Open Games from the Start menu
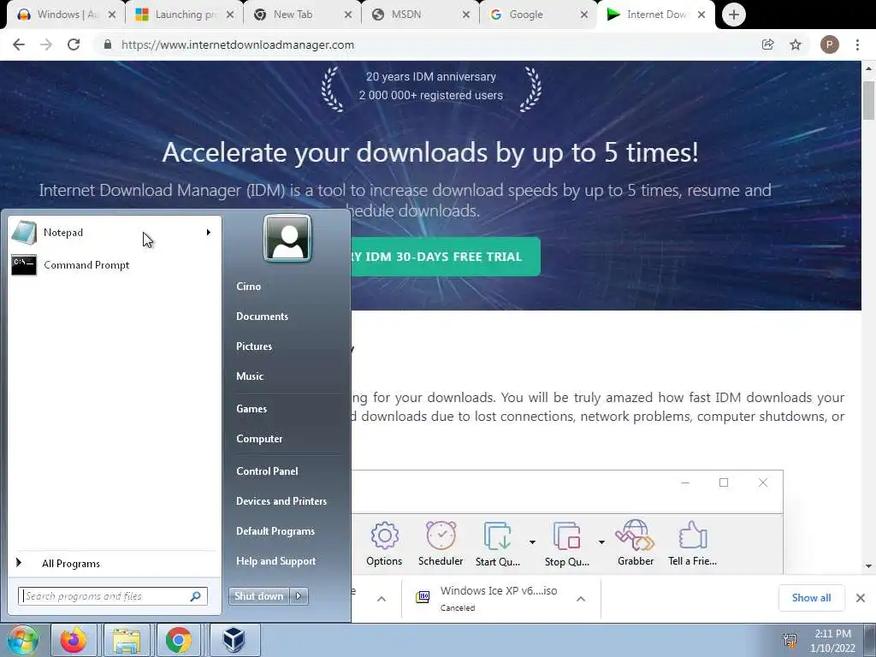This screenshot has width=876, height=657. tap(252, 409)
